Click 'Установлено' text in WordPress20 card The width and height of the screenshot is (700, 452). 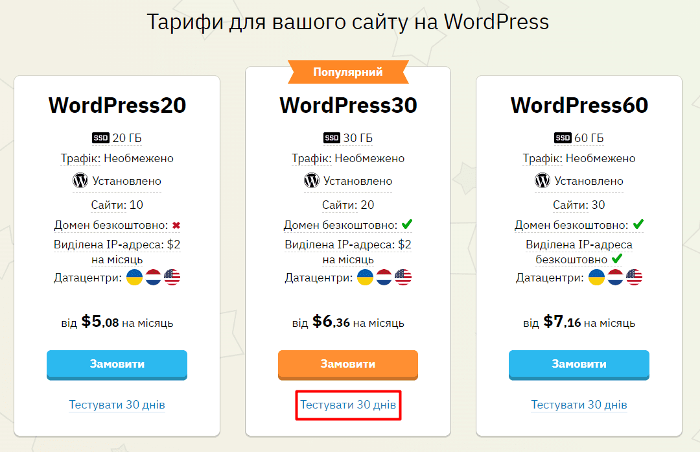tap(127, 181)
